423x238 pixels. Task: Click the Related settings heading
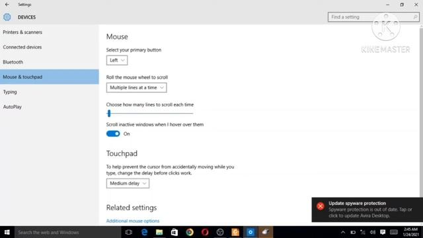132,208
